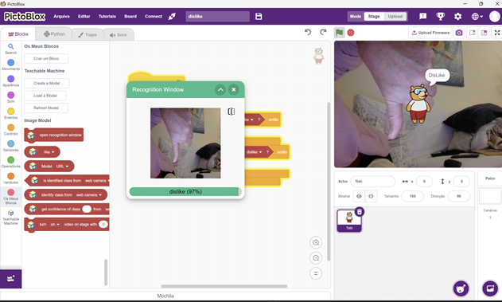Collapse the Recognition Window
502x302 pixels.
coord(220,90)
